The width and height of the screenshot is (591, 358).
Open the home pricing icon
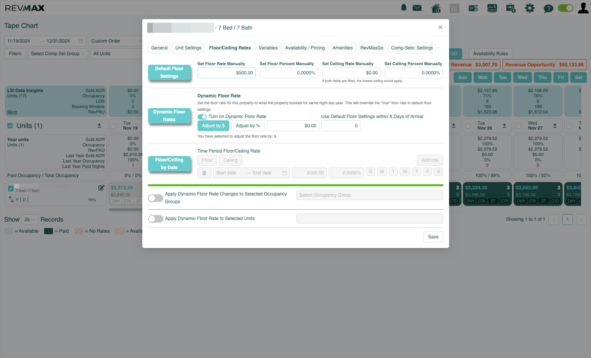point(436,8)
